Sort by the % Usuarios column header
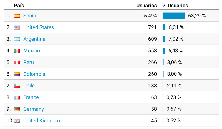The image size is (222, 129). [x=175, y=6]
